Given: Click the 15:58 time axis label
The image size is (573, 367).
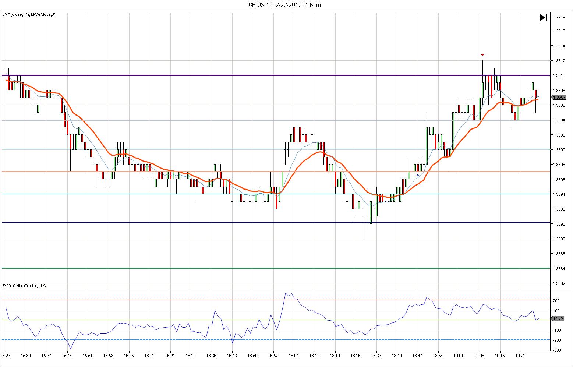Looking at the screenshot, I should pyautogui.click(x=108, y=356).
